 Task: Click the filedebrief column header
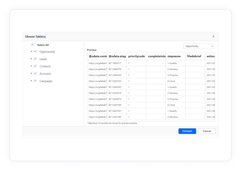195,56
